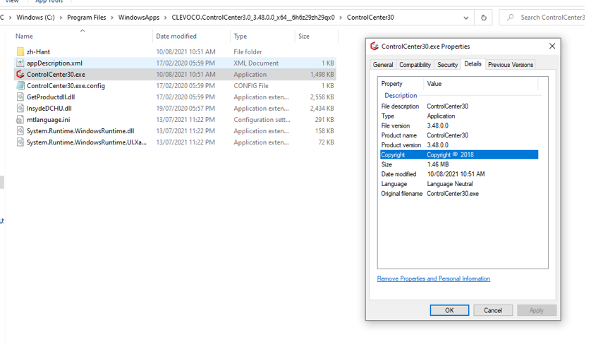This screenshot has height=344, width=603.
Task: Select the mtlanguage.ini file name
Action: pos(49,120)
